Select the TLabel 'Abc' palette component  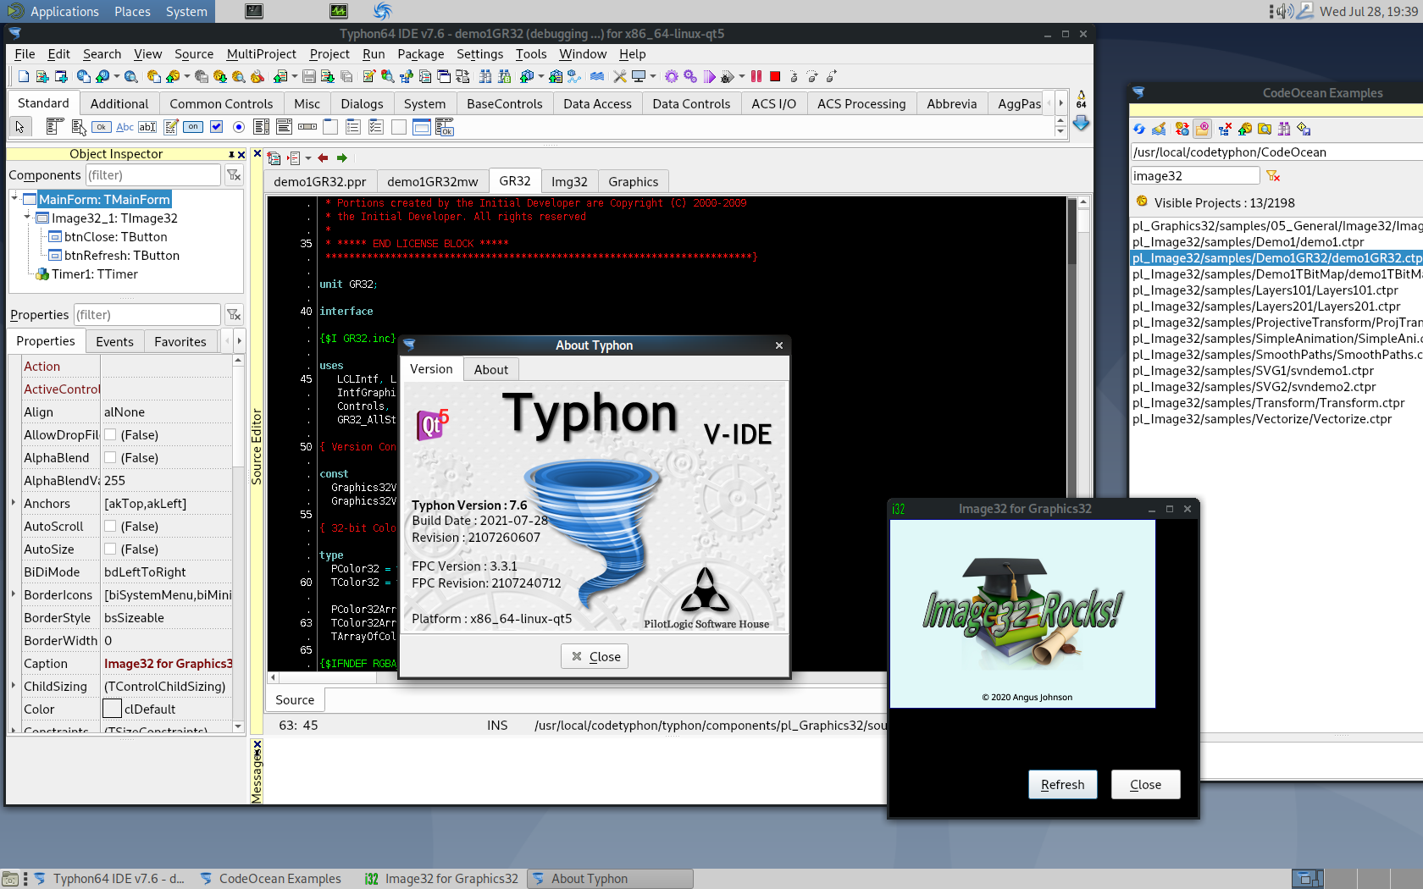(125, 127)
